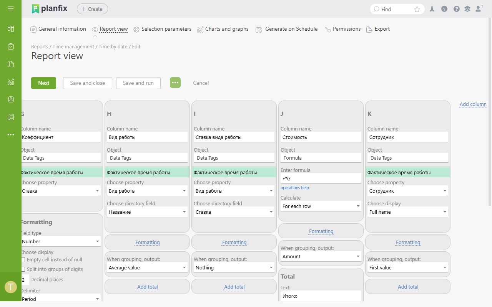Viewport: 492px width, 307px height.
Task: Click the Create button in header
Action: point(92,9)
